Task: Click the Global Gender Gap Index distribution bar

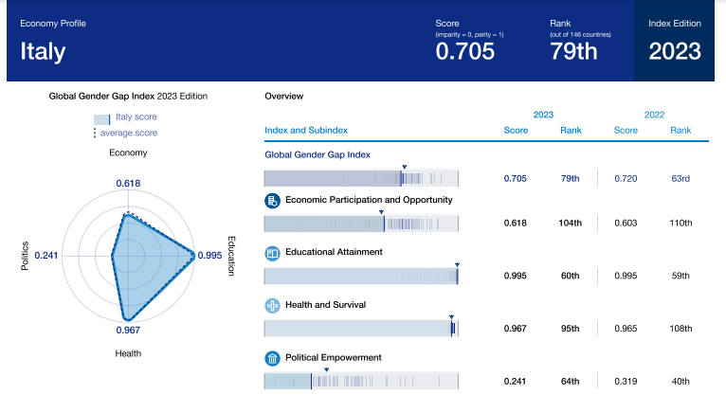Action: [360, 177]
